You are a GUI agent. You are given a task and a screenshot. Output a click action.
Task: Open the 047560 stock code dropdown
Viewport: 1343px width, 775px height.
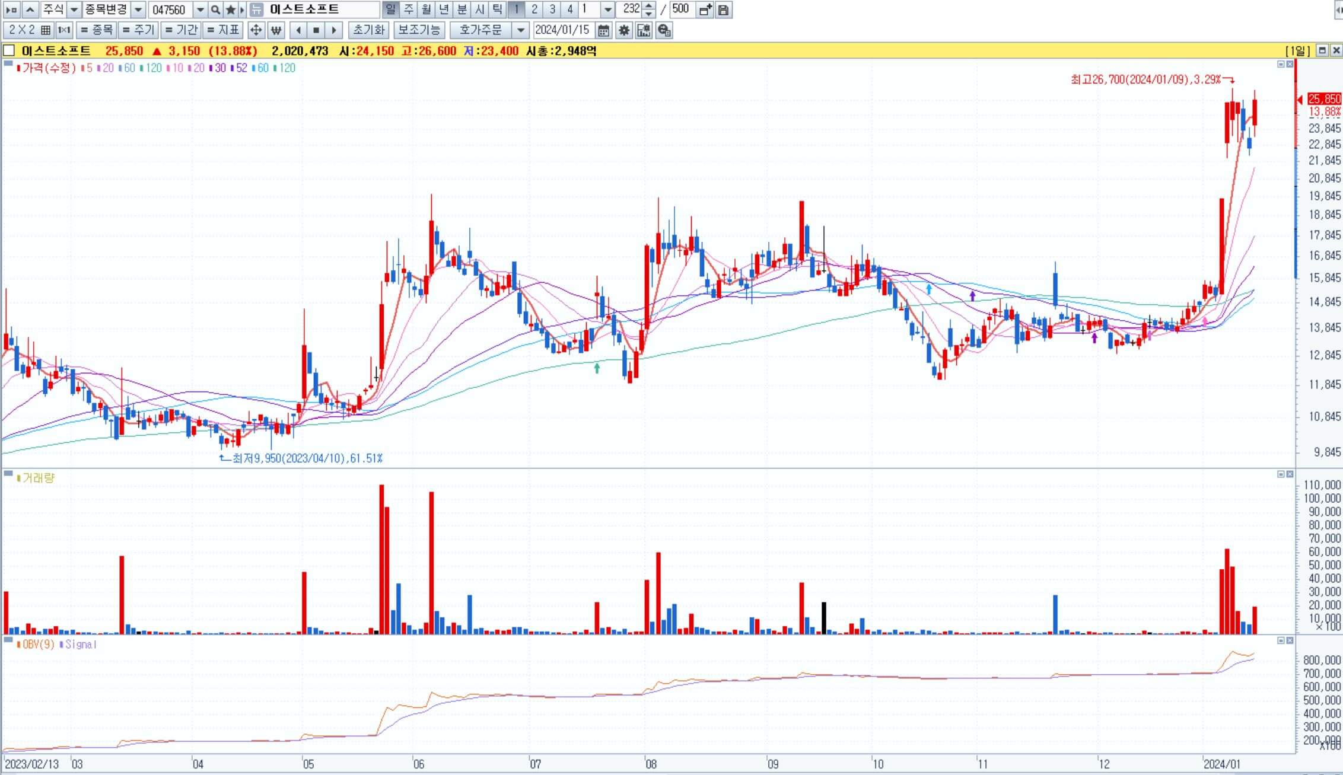[200, 9]
